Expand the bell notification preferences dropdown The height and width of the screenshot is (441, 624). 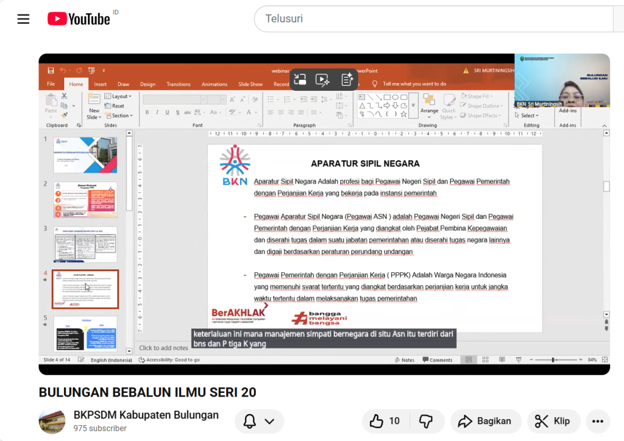point(259,421)
